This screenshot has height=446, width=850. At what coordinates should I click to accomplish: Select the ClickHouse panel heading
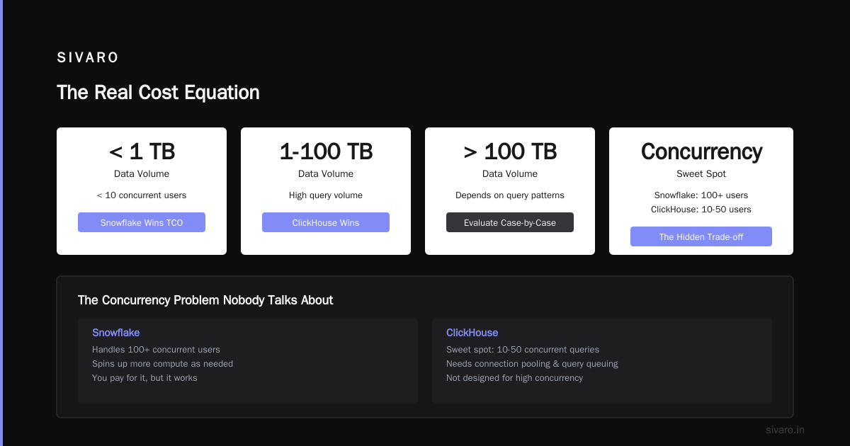coord(472,333)
